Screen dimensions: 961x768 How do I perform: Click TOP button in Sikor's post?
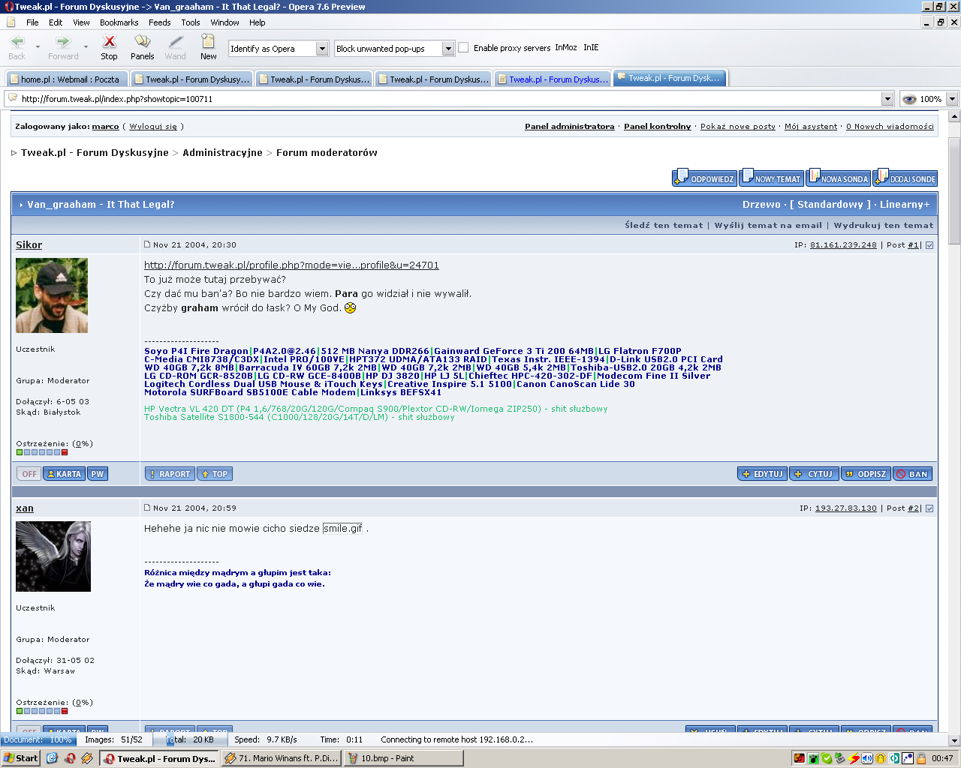pyautogui.click(x=215, y=474)
